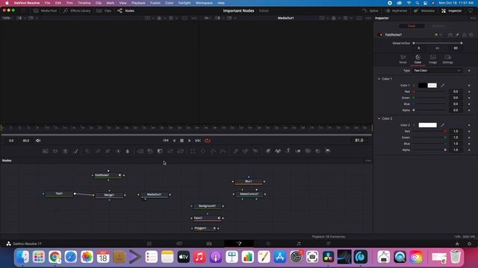Screen dimensions: 478x268
Task: Toggle the Spline panel
Action: [370, 10]
